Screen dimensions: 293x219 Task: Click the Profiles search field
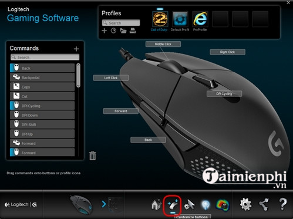click(x=121, y=23)
